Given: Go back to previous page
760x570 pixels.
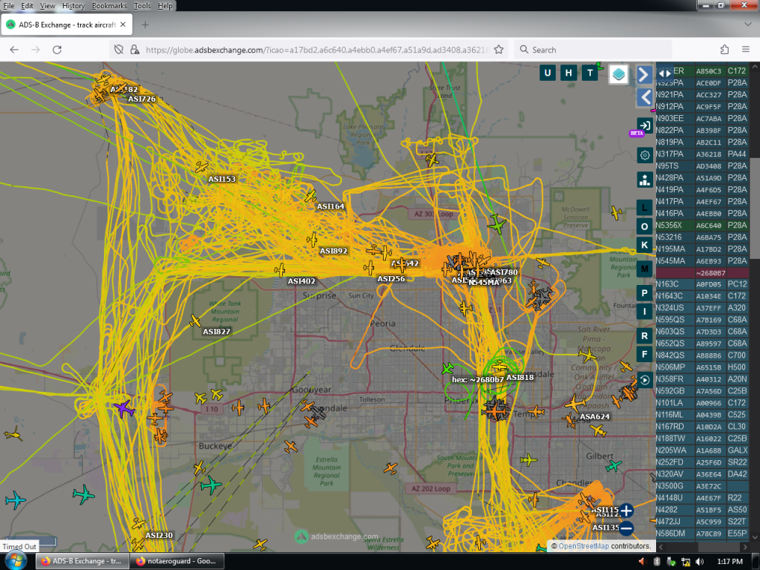Looking at the screenshot, I should coord(14,50).
